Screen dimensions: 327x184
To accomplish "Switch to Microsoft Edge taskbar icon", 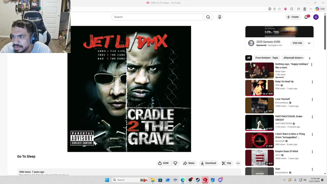I will (x=183, y=180).
